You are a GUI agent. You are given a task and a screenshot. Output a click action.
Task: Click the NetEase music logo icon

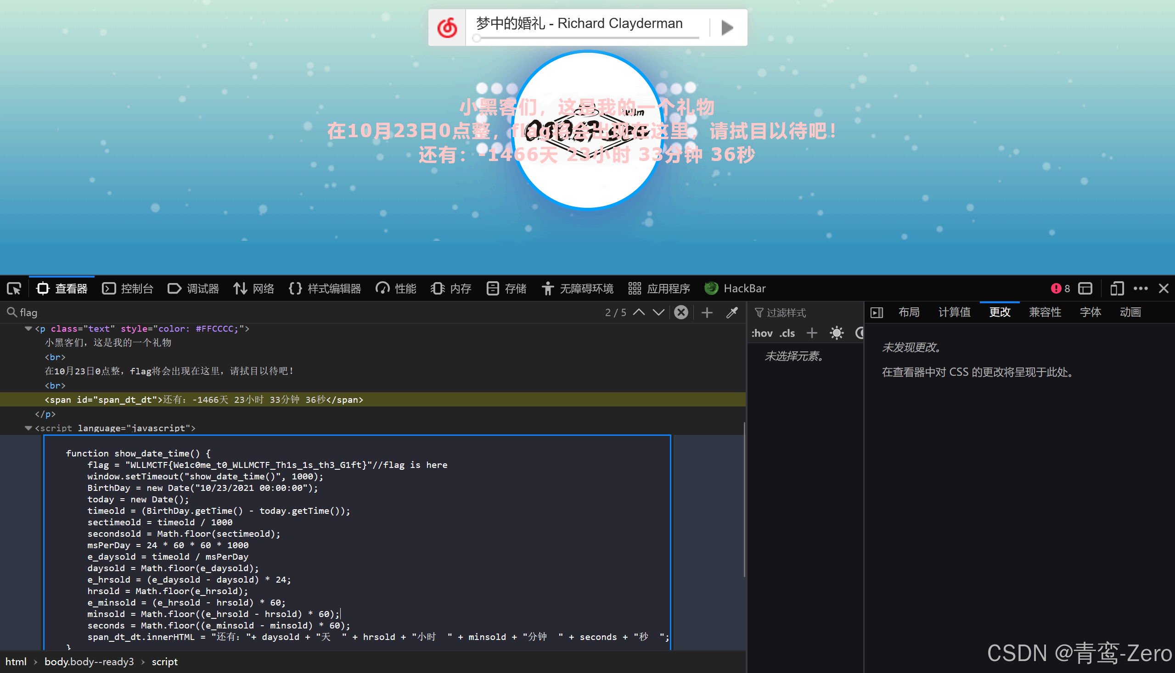click(x=447, y=28)
